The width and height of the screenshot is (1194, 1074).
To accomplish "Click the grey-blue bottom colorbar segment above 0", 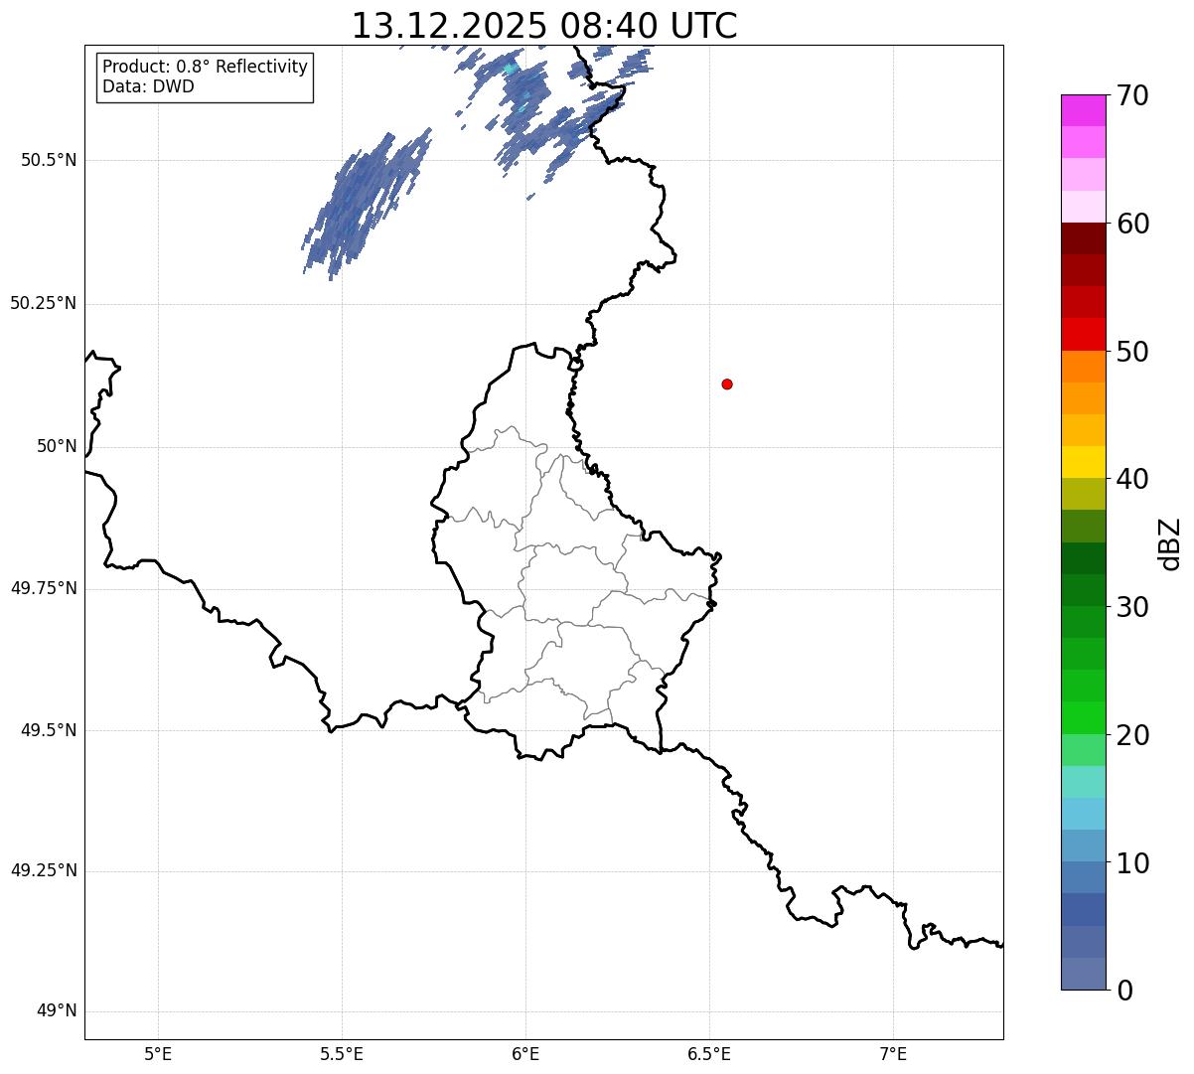I will coord(1083,974).
